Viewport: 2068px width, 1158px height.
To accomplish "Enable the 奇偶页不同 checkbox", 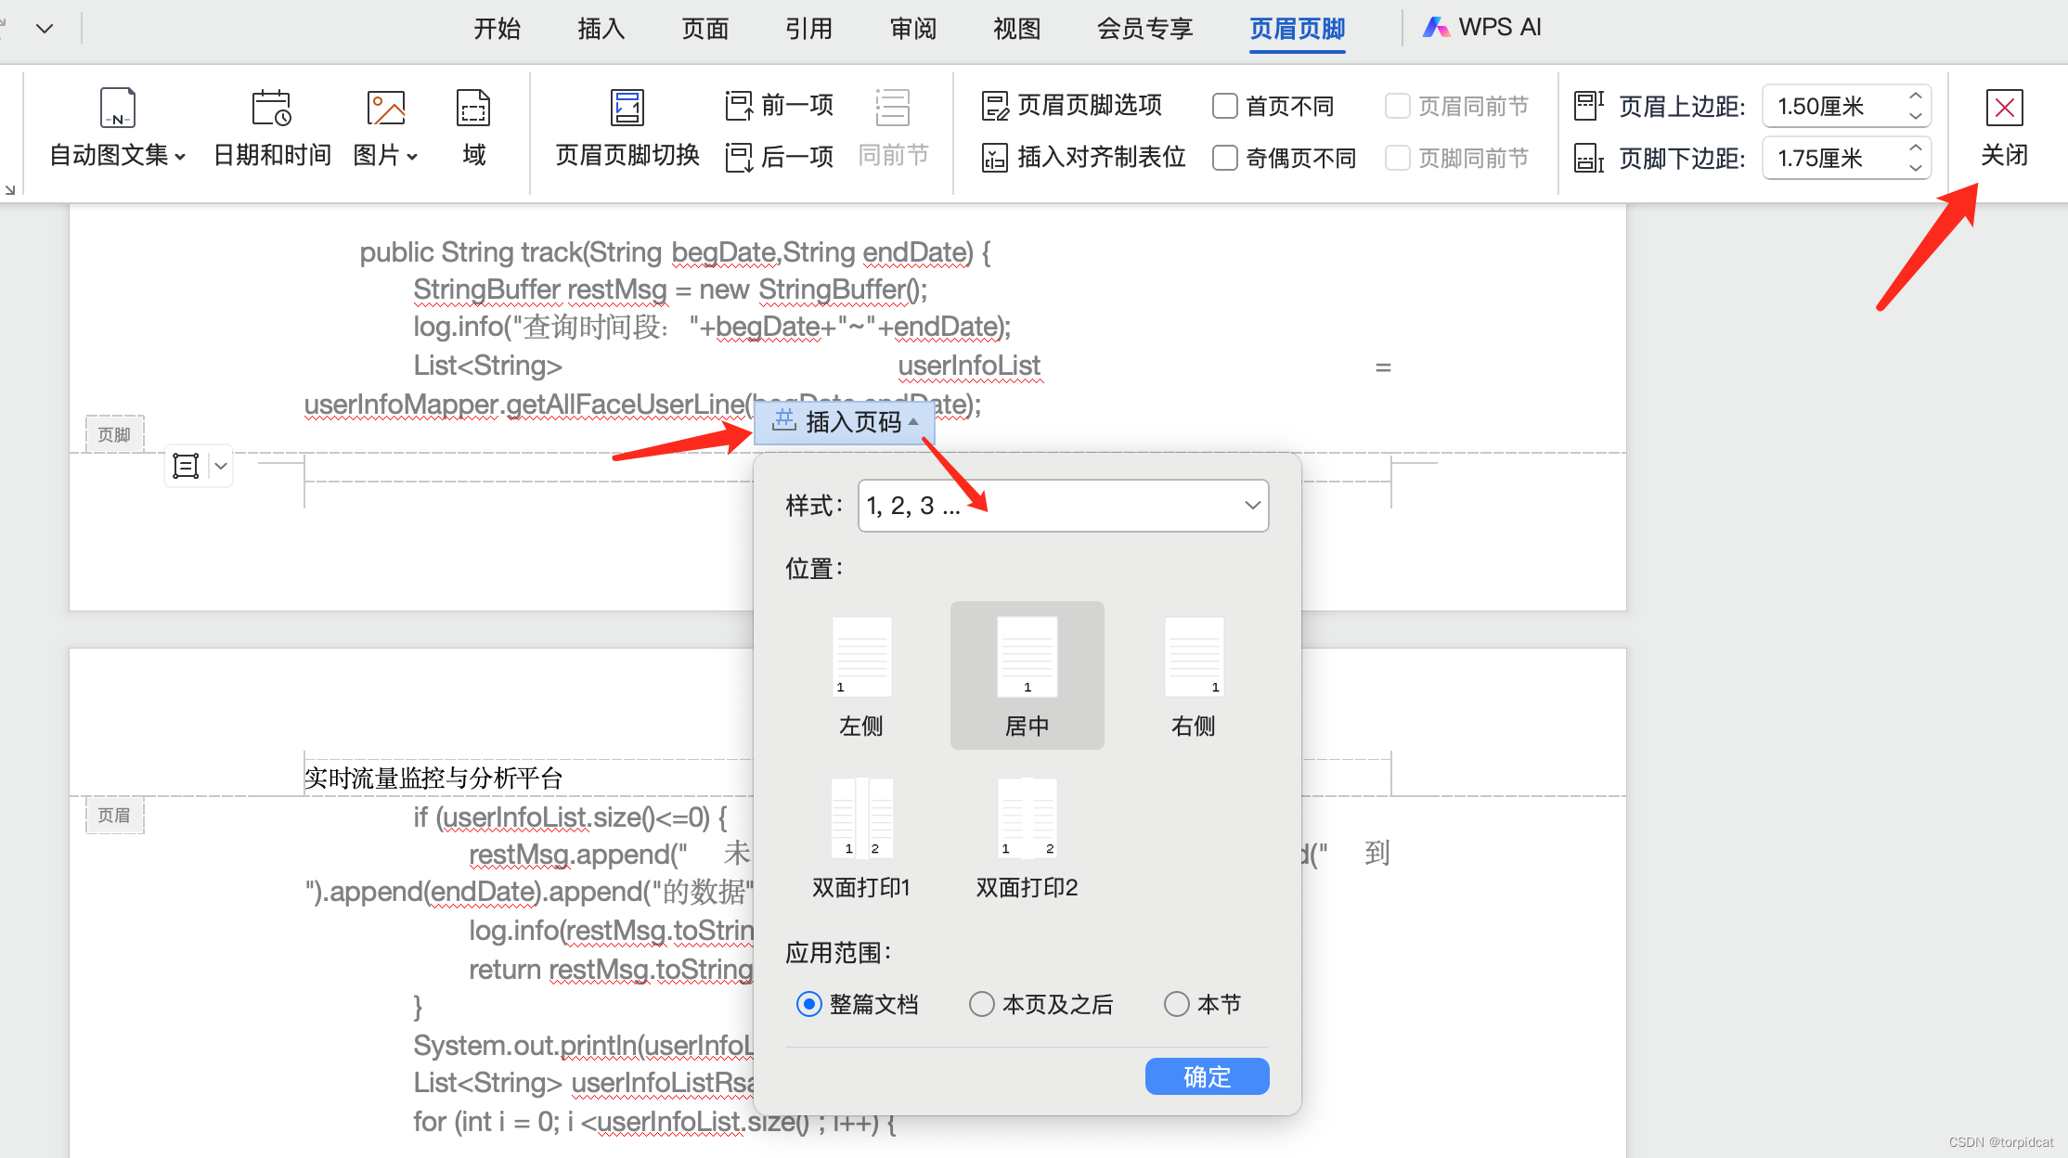I will click(1225, 158).
